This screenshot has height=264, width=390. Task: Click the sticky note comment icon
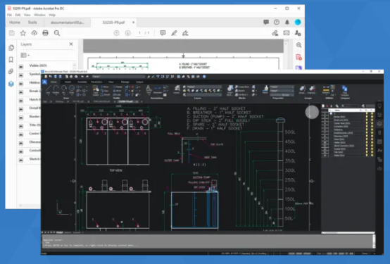pos(163,33)
